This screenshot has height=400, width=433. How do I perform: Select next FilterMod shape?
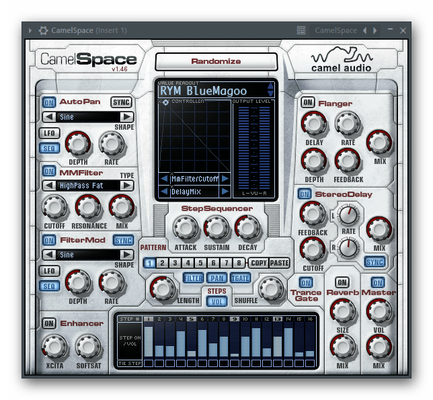pyautogui.click(x=127, y=255)
